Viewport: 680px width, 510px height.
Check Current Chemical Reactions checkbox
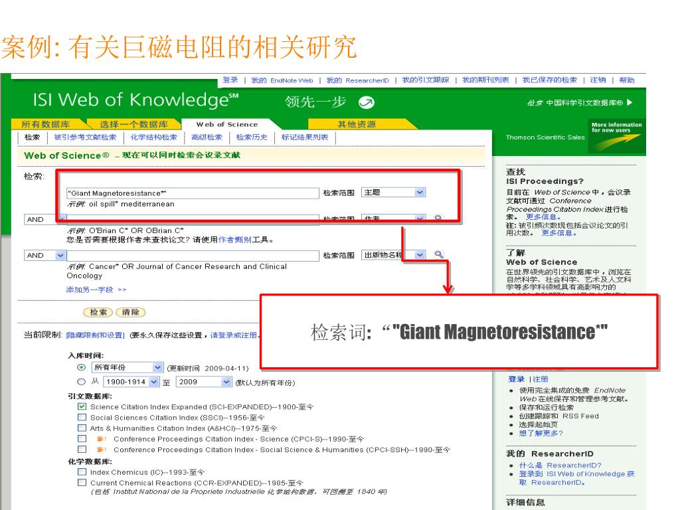point(82,482)
